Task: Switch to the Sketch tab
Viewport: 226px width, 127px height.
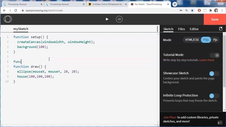Action: click(168, 29)
